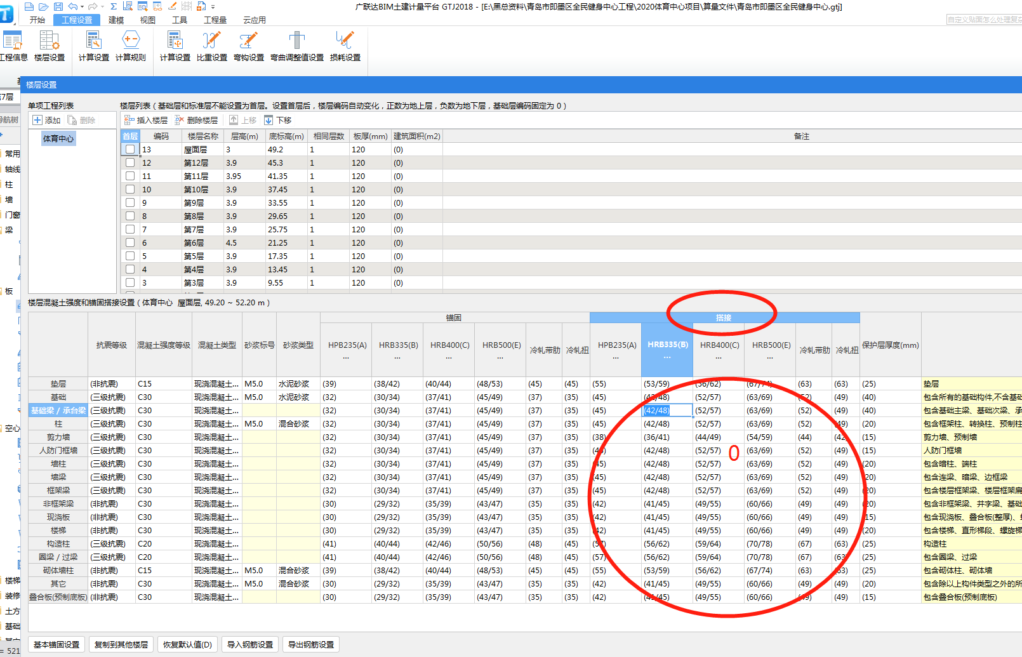This screenshot has height=657, width=1022.
Task: Click the GTJ application logo button
Action: [7, 14]
